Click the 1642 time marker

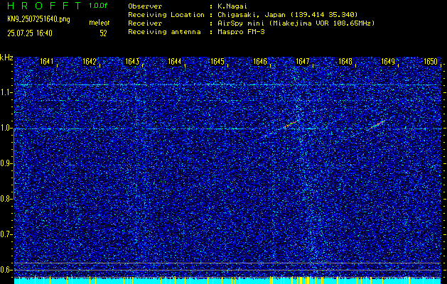[90, 61]
